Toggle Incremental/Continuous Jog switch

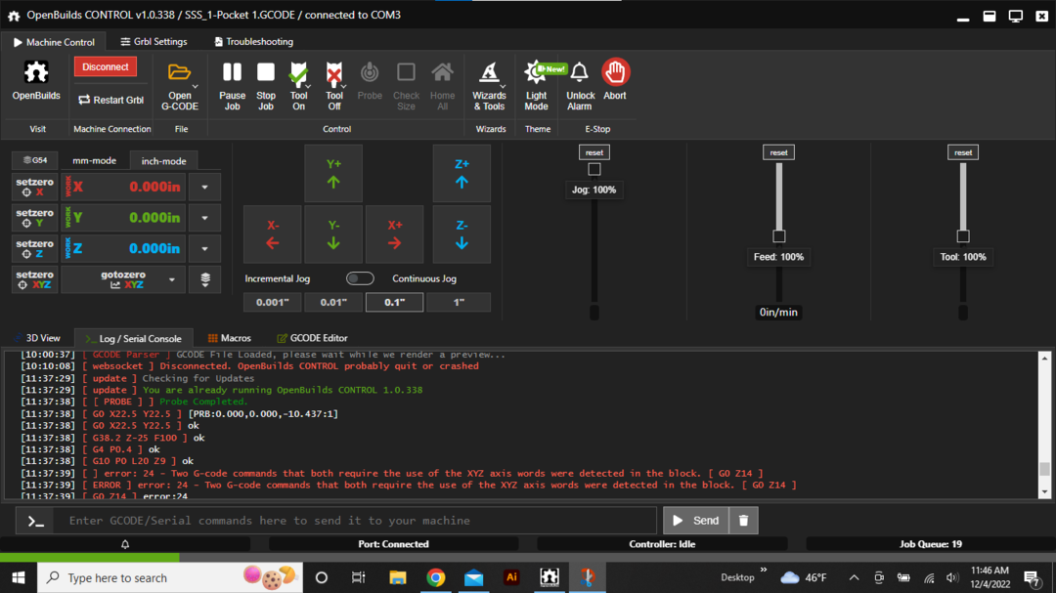(360, 278)
